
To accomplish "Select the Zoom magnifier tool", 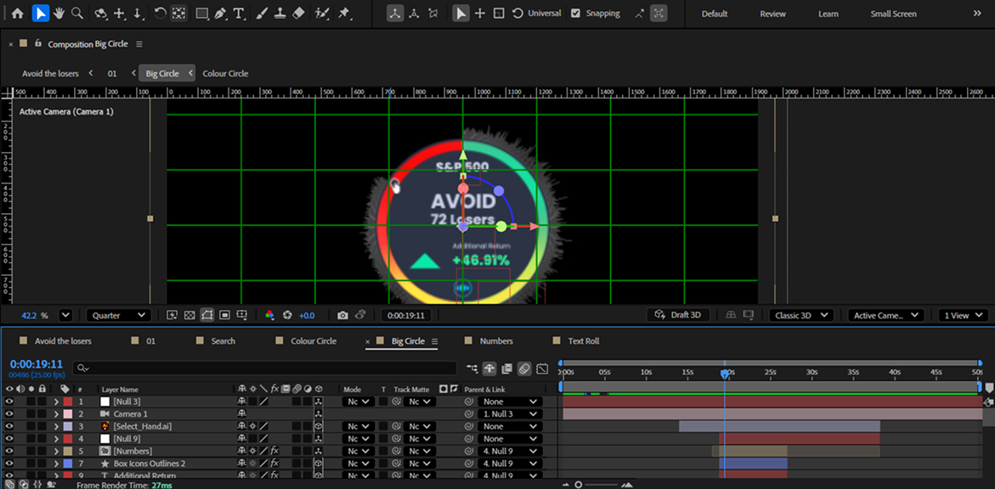I will [x=77, y=14].
